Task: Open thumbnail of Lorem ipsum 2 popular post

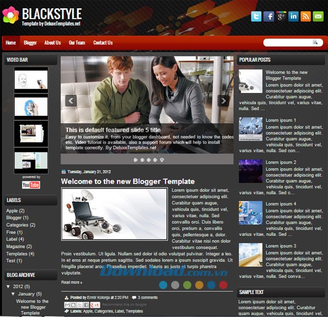Action: [250, 171]
